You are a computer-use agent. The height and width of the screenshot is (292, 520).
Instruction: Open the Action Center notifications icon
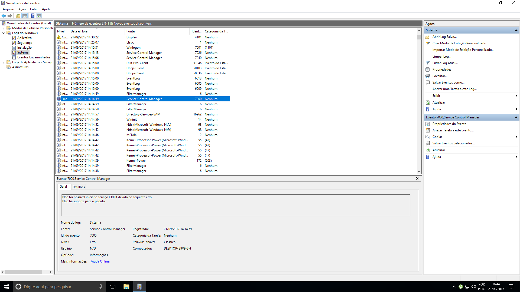(511, 287)
